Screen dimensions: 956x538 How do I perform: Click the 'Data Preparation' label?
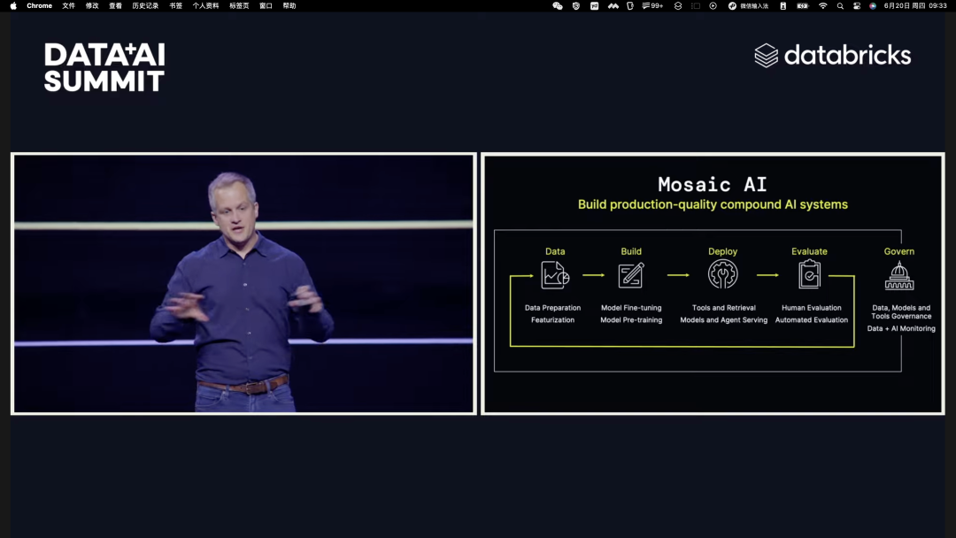coord(553,308)
